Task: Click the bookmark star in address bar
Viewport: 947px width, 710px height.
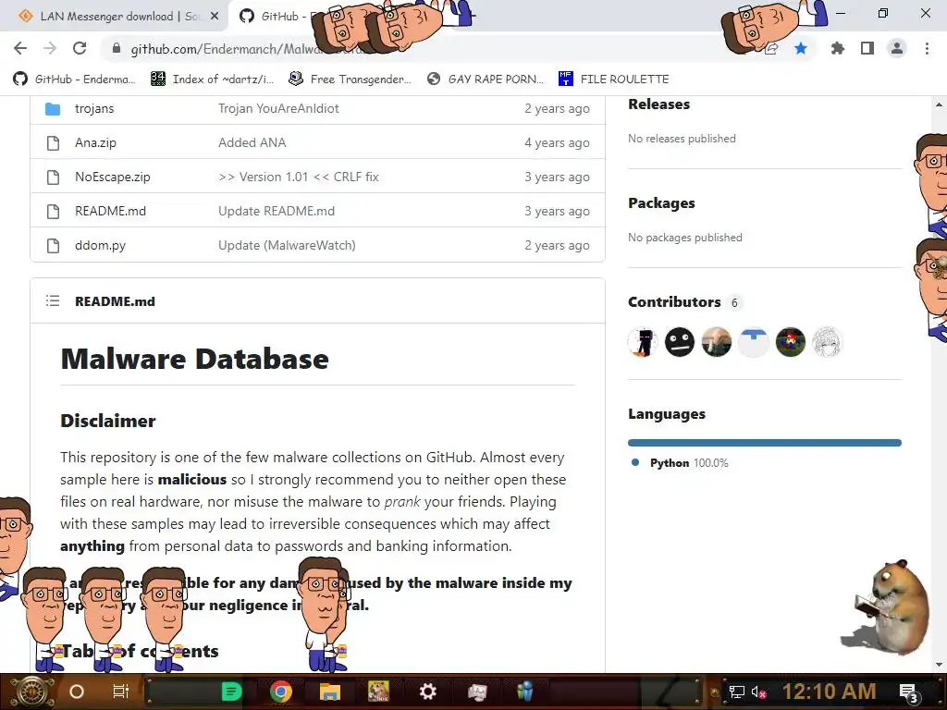Action: (801, 48)
